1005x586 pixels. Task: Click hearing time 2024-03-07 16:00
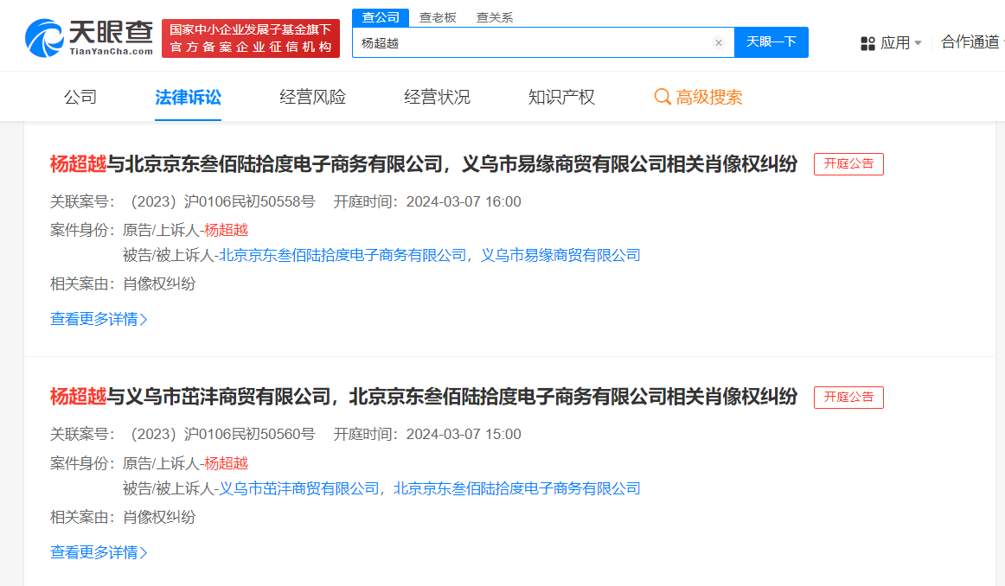(x=464, y=201)
